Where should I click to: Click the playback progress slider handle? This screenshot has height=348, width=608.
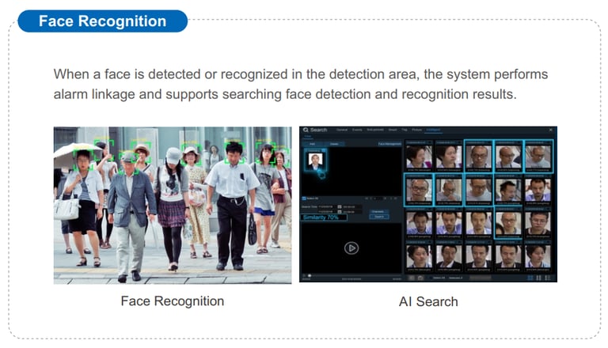[x=310, y=275]
